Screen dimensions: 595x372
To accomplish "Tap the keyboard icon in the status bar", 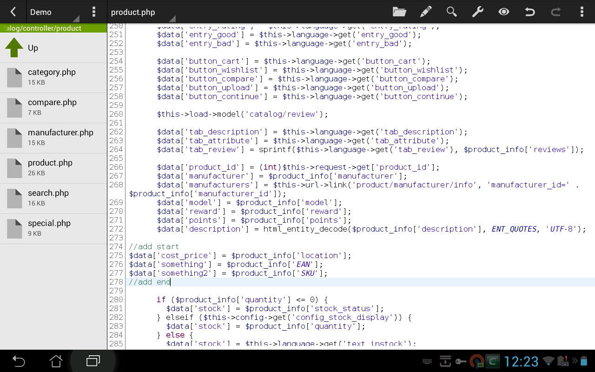I will (x=428, y=361).
